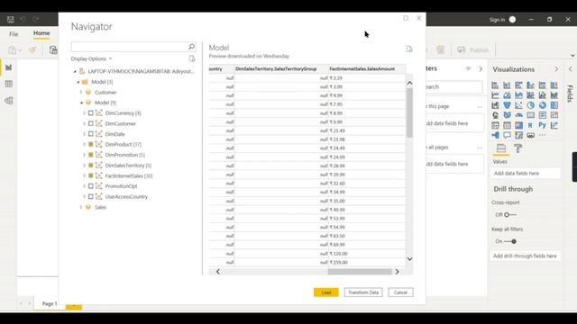Collapse the LAPTOP server root node
This screenshot has width=577, height=324.
(x=75, y=72)
